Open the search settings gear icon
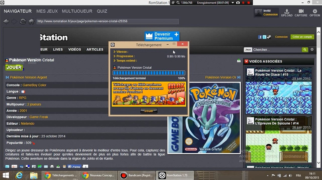 point(312,49)
